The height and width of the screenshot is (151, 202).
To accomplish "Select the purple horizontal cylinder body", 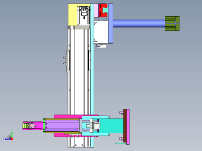I will coord(62,125).
